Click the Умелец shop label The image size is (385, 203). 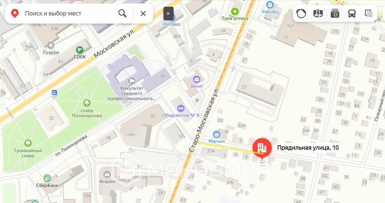coord(270,11)
